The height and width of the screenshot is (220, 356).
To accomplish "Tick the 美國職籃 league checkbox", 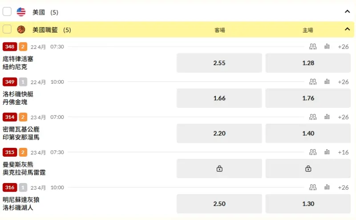I will point(7,29).
